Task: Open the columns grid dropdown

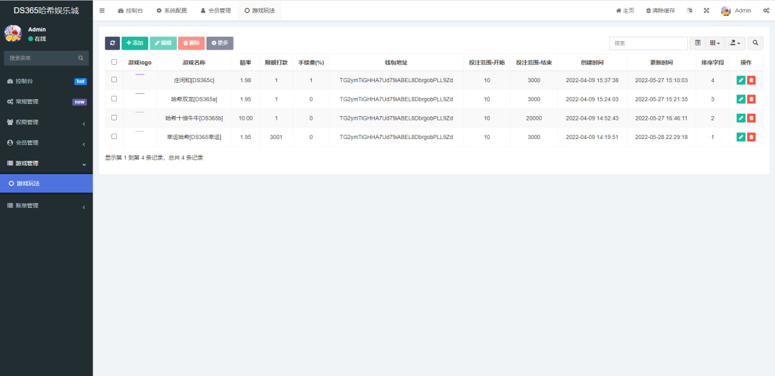Action: (714, 43)
